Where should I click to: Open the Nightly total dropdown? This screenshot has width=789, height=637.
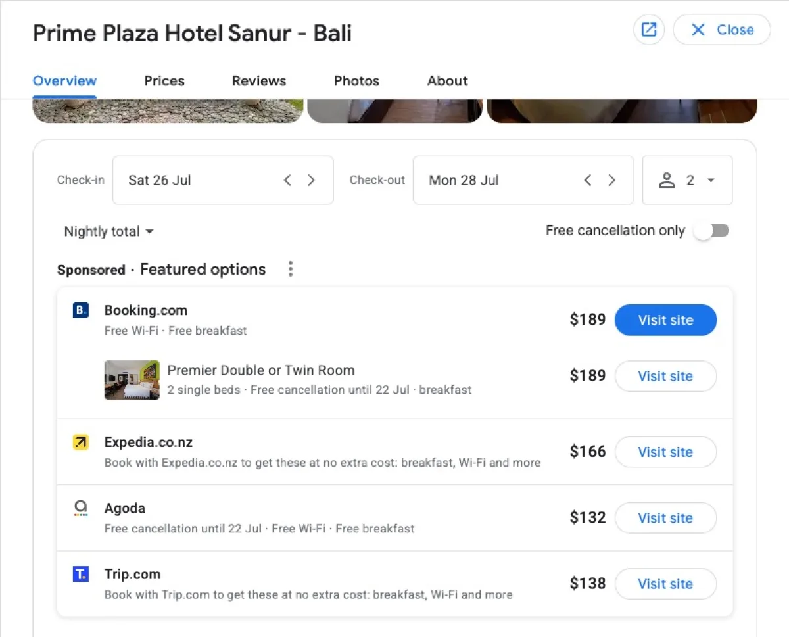click(x=108, y=231)
